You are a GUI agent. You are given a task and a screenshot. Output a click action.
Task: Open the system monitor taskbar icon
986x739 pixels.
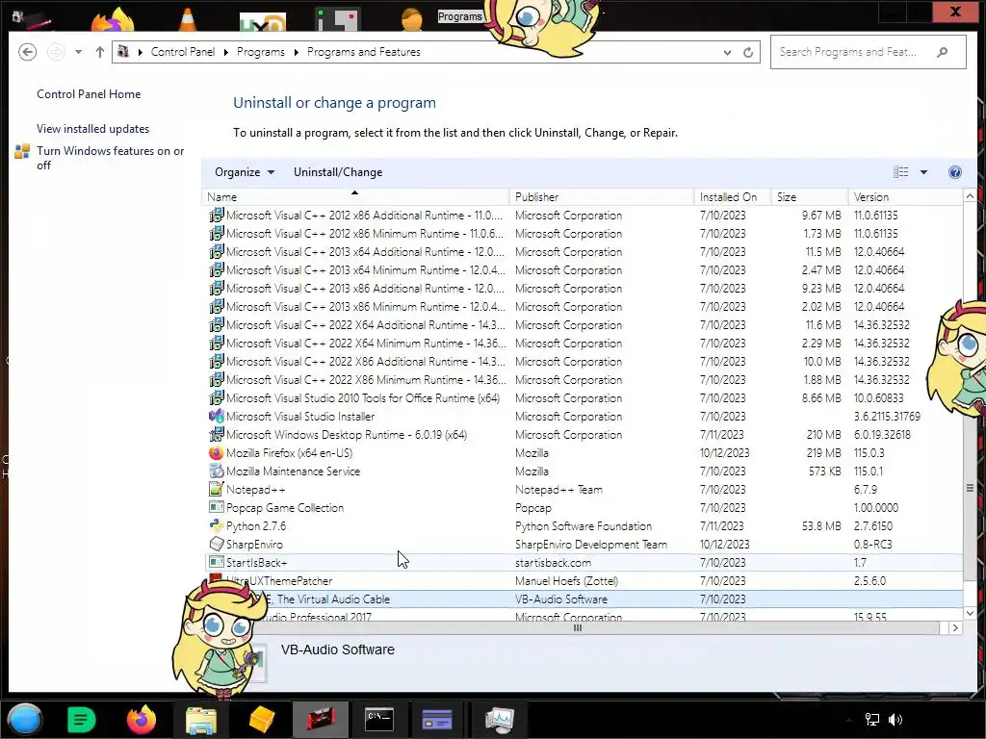(x=500, y=720)
